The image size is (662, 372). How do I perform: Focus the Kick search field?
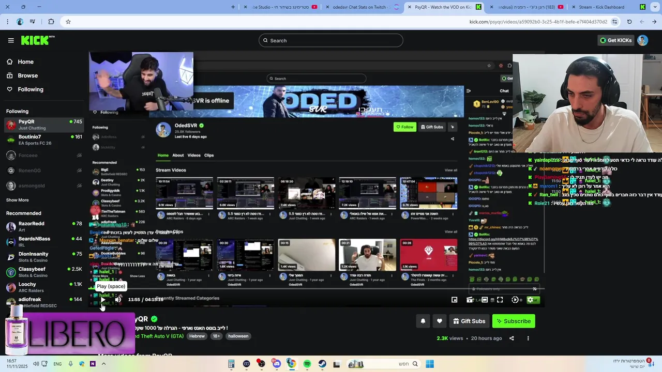(x=331, y=40)
